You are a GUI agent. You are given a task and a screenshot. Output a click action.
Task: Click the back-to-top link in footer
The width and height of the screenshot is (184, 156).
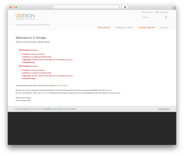164,109
